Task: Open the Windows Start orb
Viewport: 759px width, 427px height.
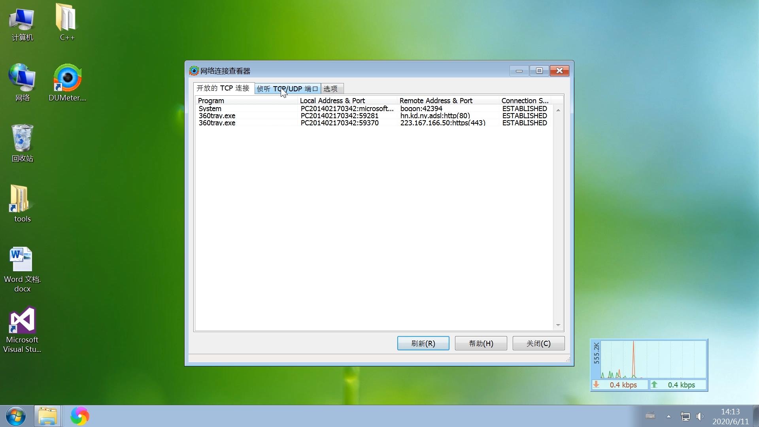Action: click(x=16, y=416)
